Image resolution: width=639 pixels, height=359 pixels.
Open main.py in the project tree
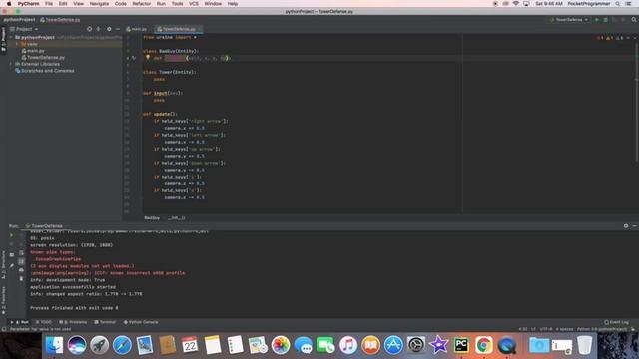(33, 51)
